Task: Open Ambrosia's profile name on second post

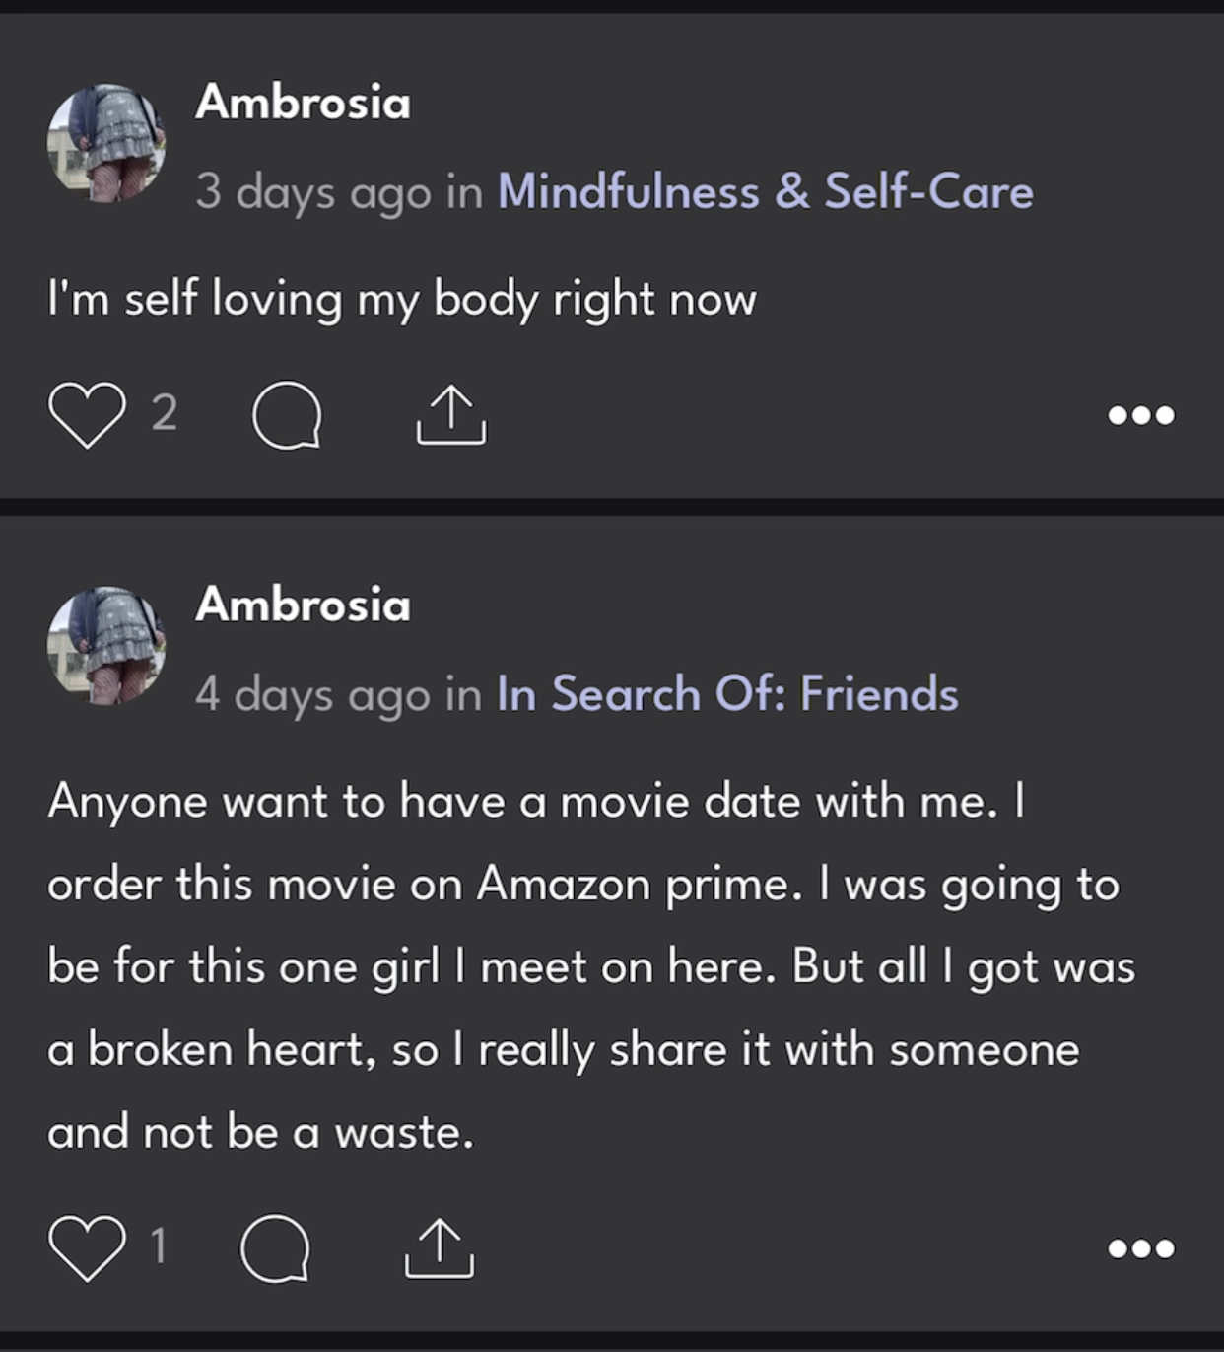Action: (303, 605)
